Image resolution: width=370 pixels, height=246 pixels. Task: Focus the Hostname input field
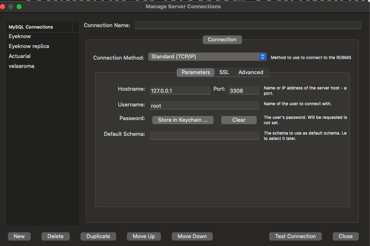[180, 90]
